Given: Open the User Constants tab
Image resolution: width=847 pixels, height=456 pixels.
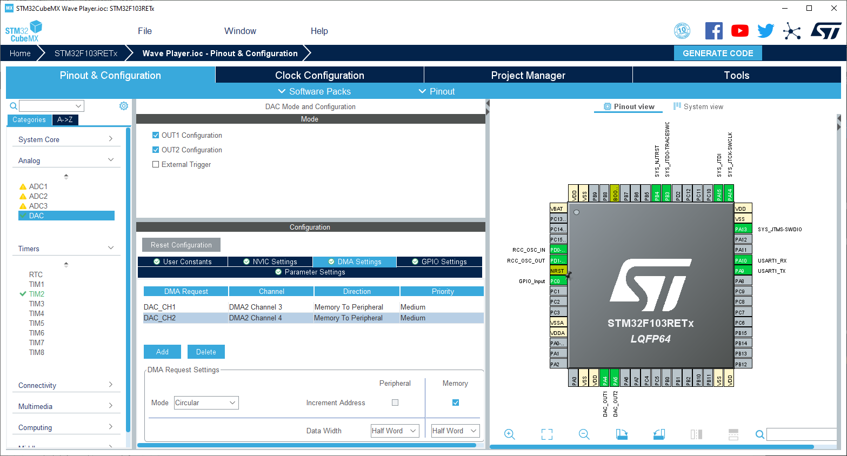Looking at the screenshot, I should point(183,261).
